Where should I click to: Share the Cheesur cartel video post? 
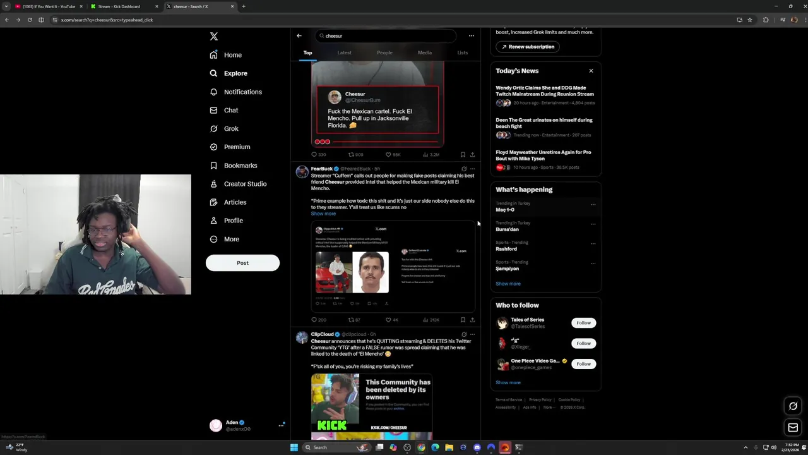(472, 155)
